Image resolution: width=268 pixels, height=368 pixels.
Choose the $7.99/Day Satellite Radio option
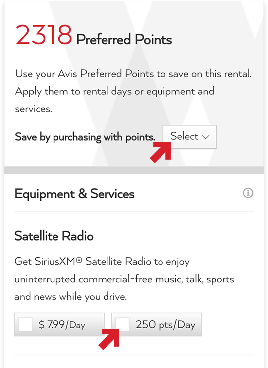(x=59, y=324)
